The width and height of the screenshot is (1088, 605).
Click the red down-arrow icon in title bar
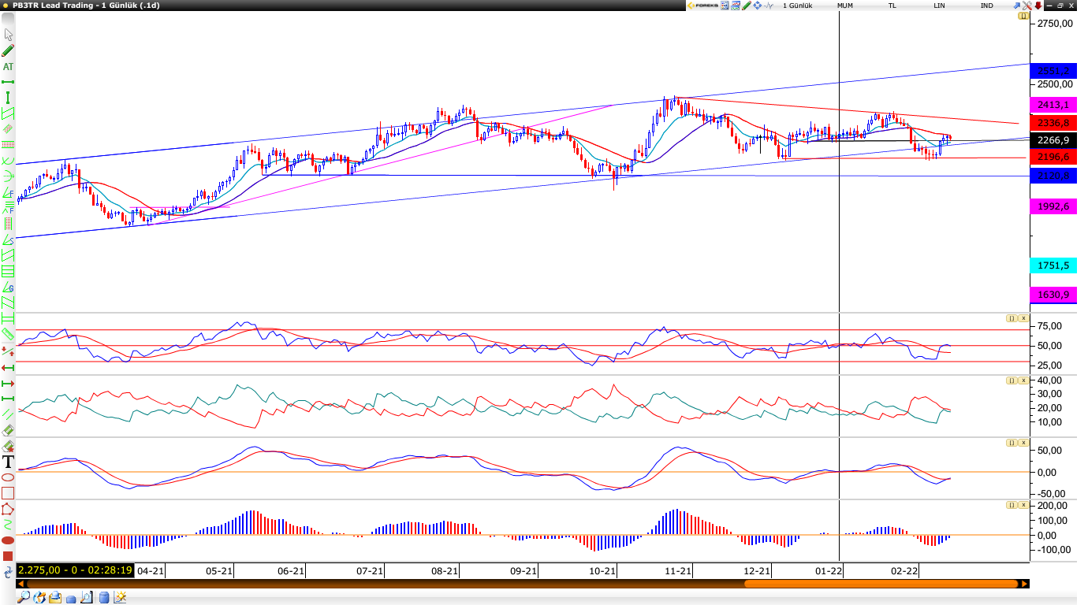[1038, 6]
